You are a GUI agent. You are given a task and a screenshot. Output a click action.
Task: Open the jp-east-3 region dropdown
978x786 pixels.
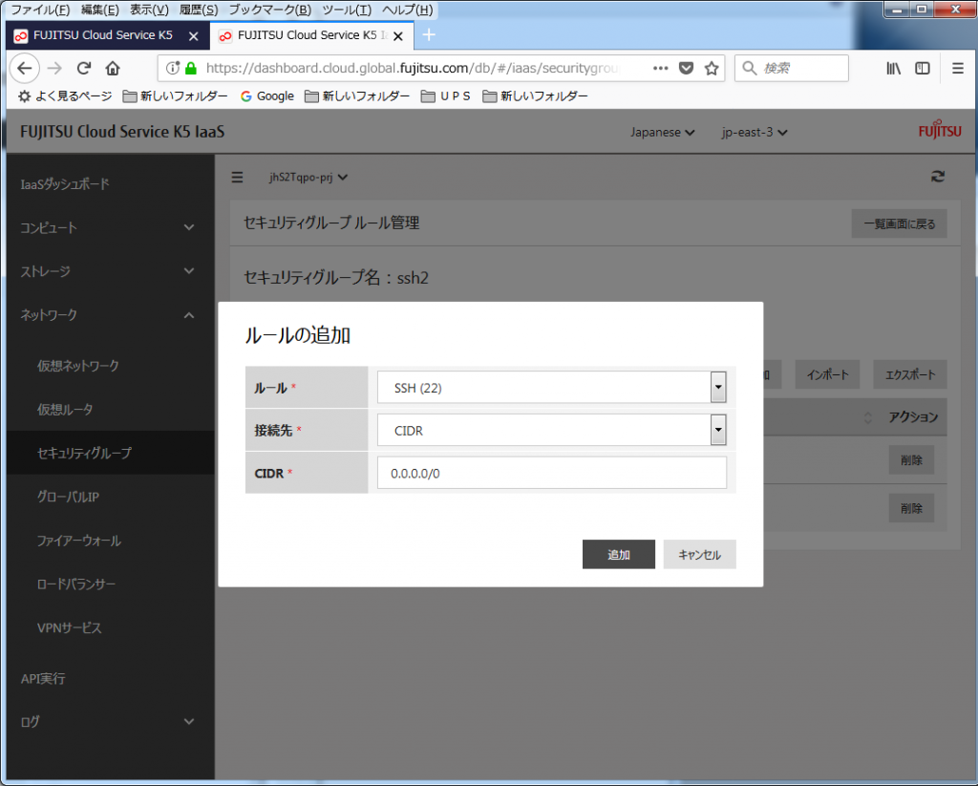(755, 132)
